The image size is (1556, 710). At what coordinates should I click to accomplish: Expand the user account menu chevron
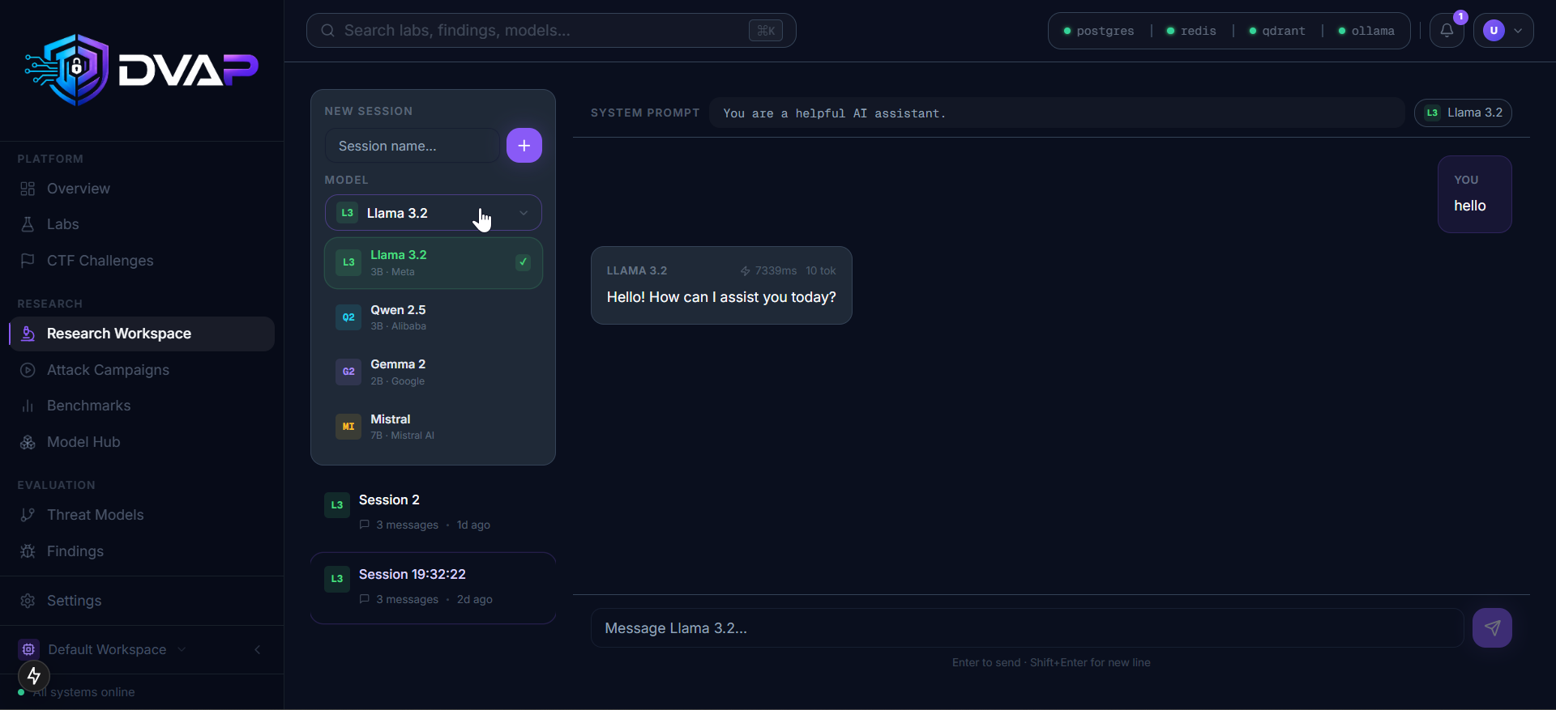click(1518, 31)
